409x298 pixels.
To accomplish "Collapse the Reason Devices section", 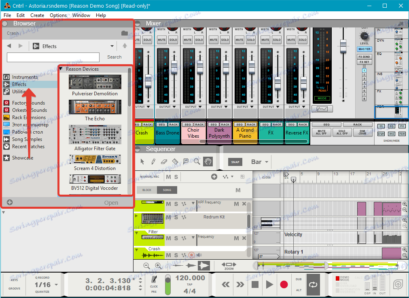I will (61, 69).
